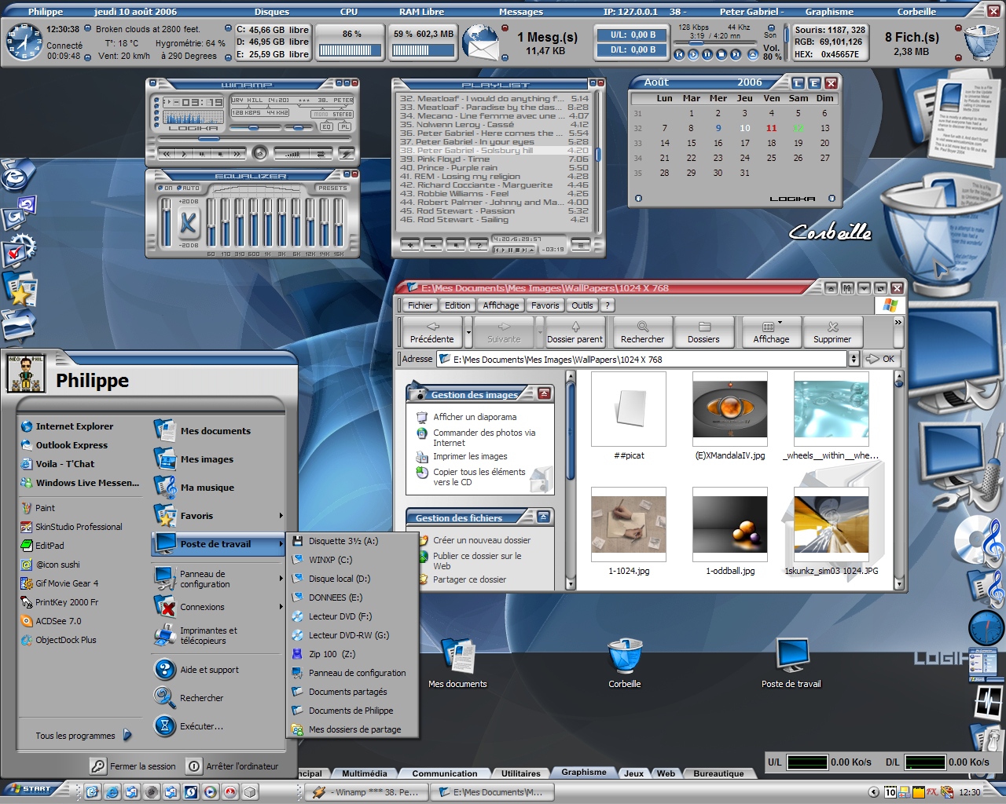Open Tous les programmes list
The image size is (1006, 804).
coord(83,736)
